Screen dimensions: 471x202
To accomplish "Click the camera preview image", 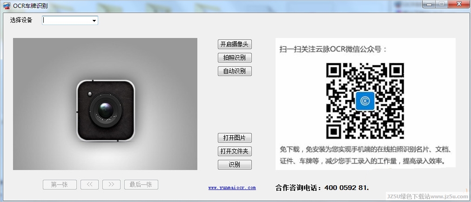I will tap(105, 104).
